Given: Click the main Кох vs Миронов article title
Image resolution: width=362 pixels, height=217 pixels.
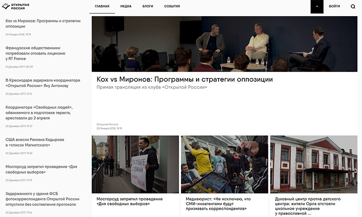Looking at the screenshot, I should pos(185,79).
